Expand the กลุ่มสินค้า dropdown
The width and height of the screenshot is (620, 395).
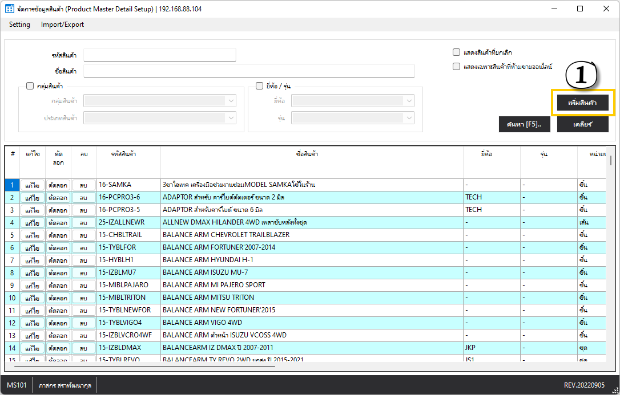pos(160,101)
